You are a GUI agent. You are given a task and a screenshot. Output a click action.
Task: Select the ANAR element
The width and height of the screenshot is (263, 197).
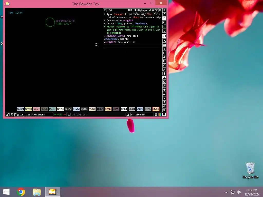pyautogui.click(x=60, y=109)
